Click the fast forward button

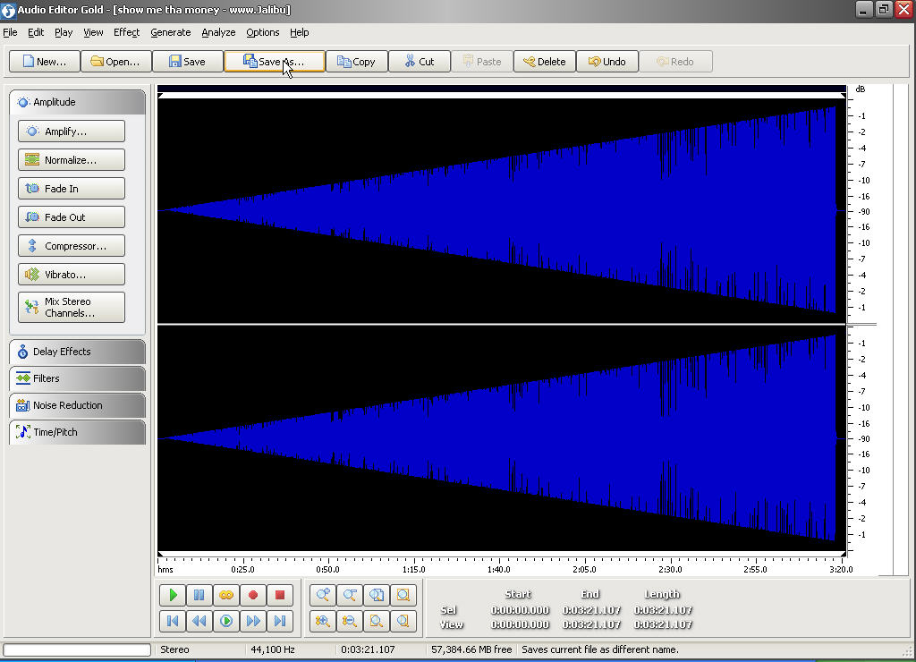coord(253,621)
